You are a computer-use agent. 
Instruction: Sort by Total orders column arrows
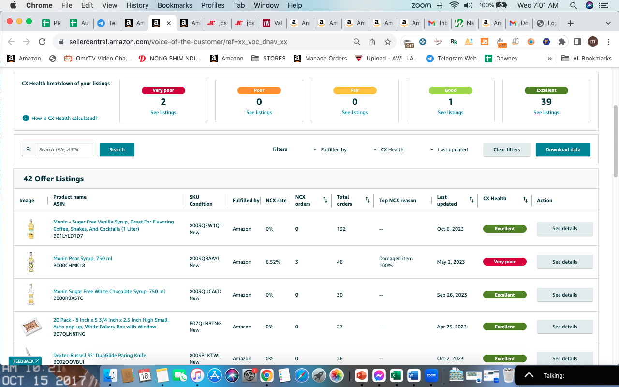(367, 199)
